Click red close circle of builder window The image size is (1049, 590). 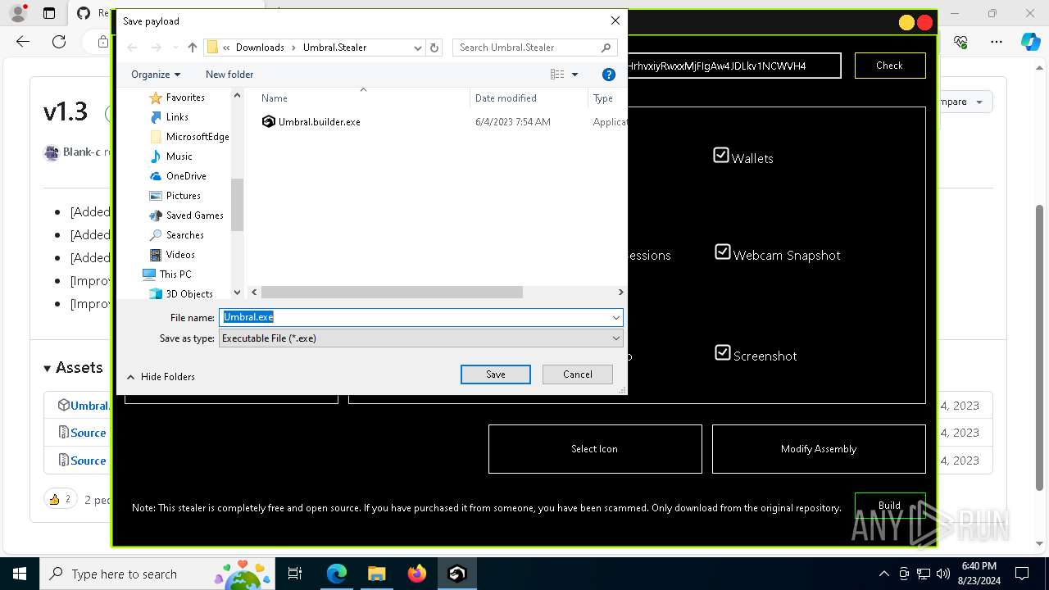tap(925, 23)
